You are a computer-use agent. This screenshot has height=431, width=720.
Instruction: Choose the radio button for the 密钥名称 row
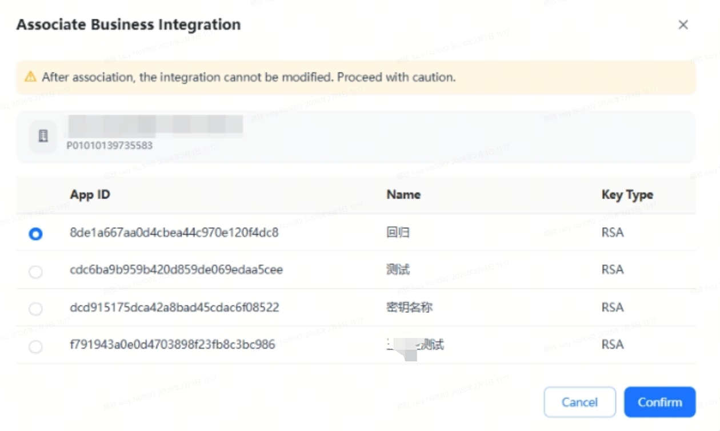[x=35, y=309]
